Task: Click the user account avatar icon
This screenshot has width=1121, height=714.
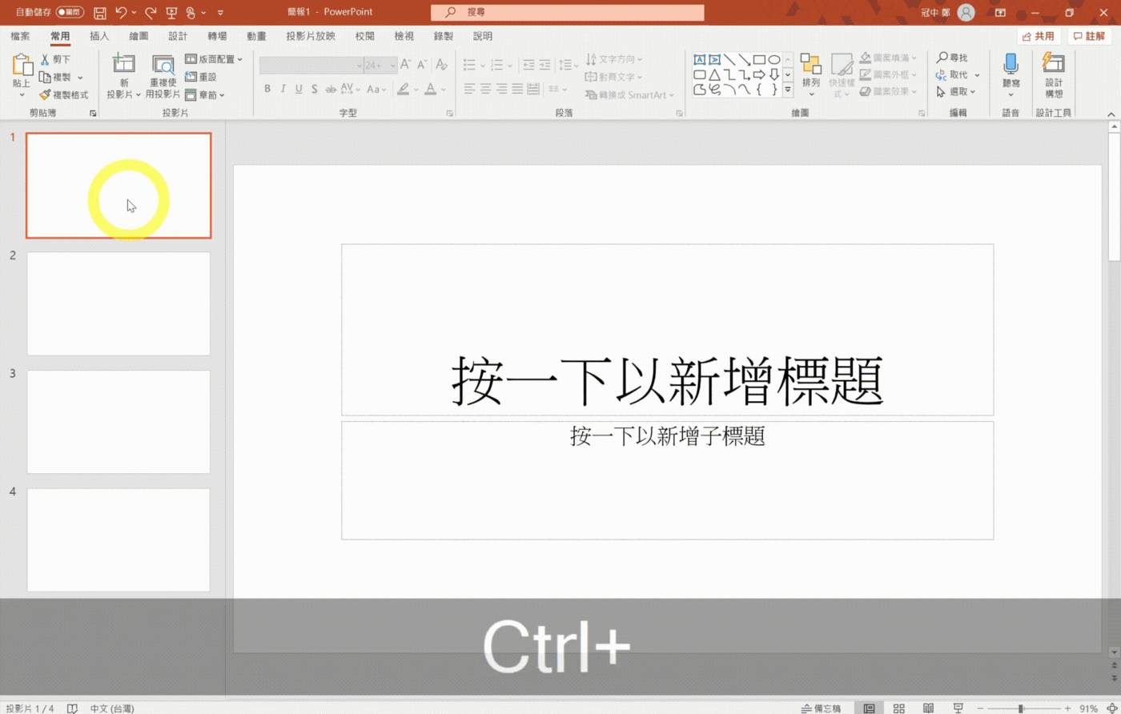Action: pos(966,13)
